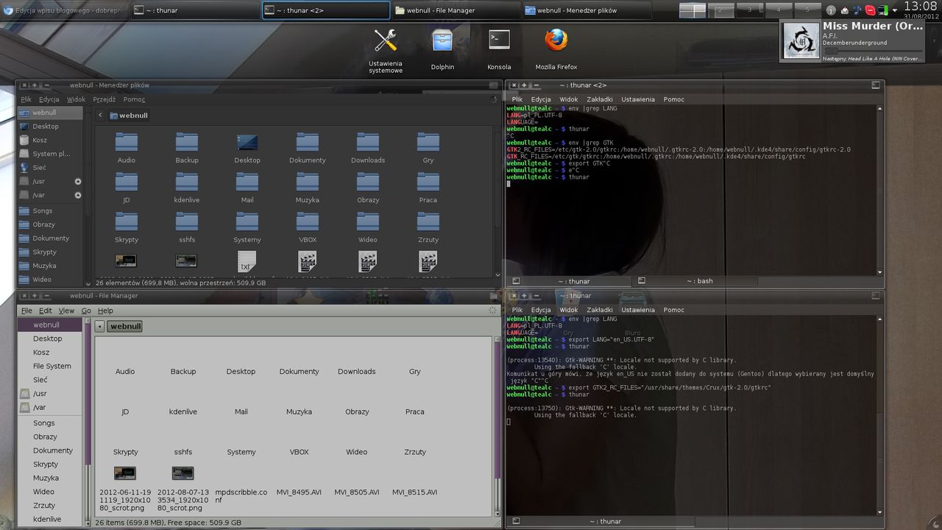Activate 'webnull - Menedżer plików' taskbar entry

587,10
